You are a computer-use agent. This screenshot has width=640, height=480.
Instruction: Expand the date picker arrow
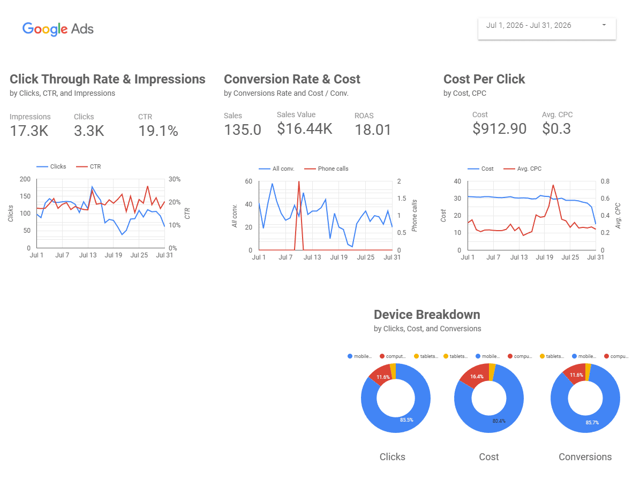point(604,25)
